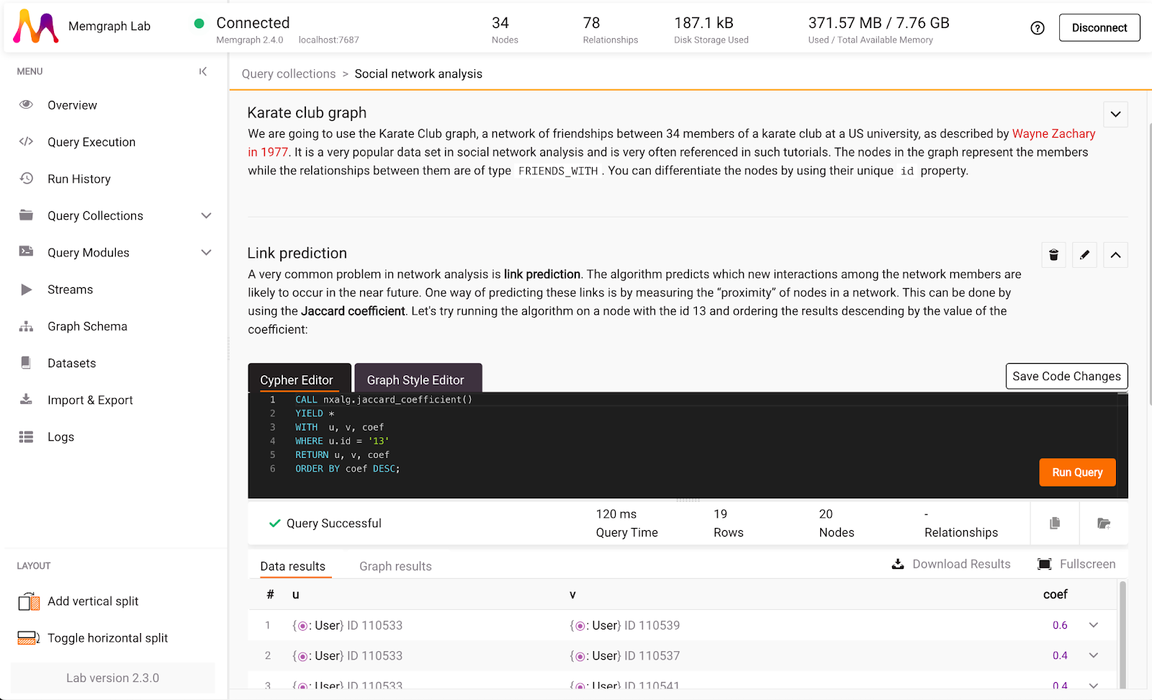1152x700 pixels.
Task: Click the trash icon to delete Link prediction
Action: coord(1053,255)
